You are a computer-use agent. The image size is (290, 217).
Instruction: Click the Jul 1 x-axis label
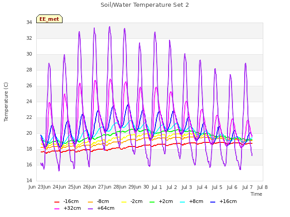(x=157, y=187)
